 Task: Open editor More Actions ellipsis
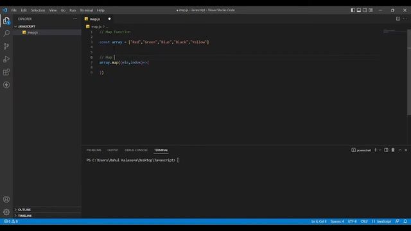[405, 19]
